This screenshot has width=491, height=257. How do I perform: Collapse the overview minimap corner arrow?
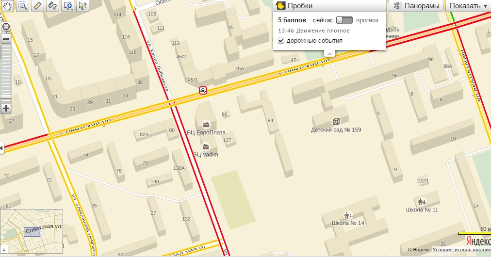click(x=4, y=250)
